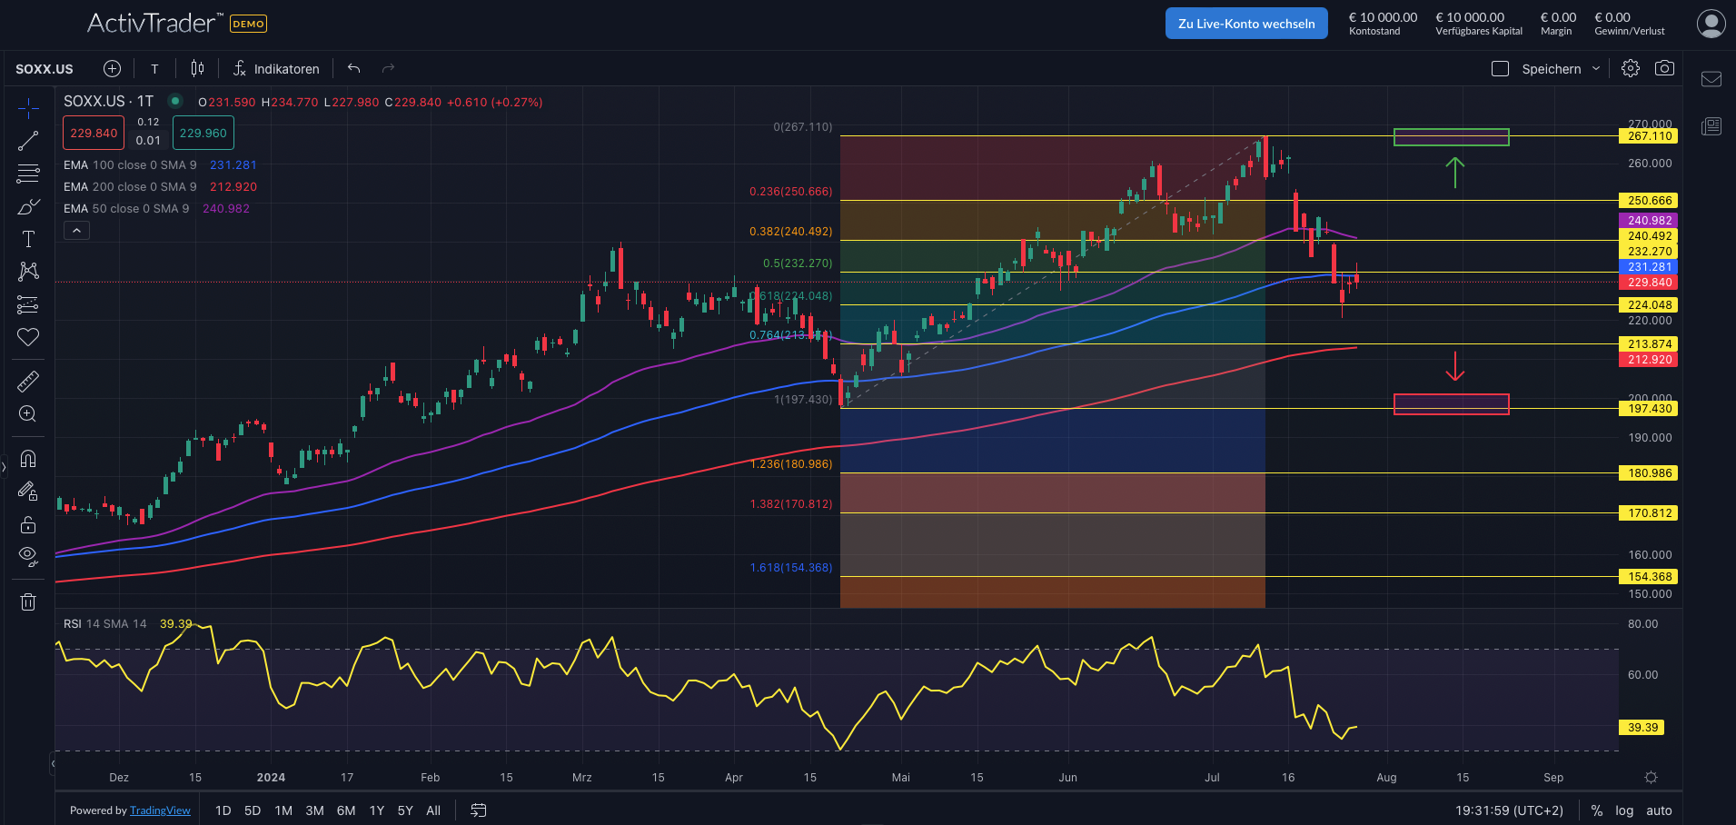Take a chart snapshot with camera icon
Viewport: 1736px width, 825px height.
1664,69
